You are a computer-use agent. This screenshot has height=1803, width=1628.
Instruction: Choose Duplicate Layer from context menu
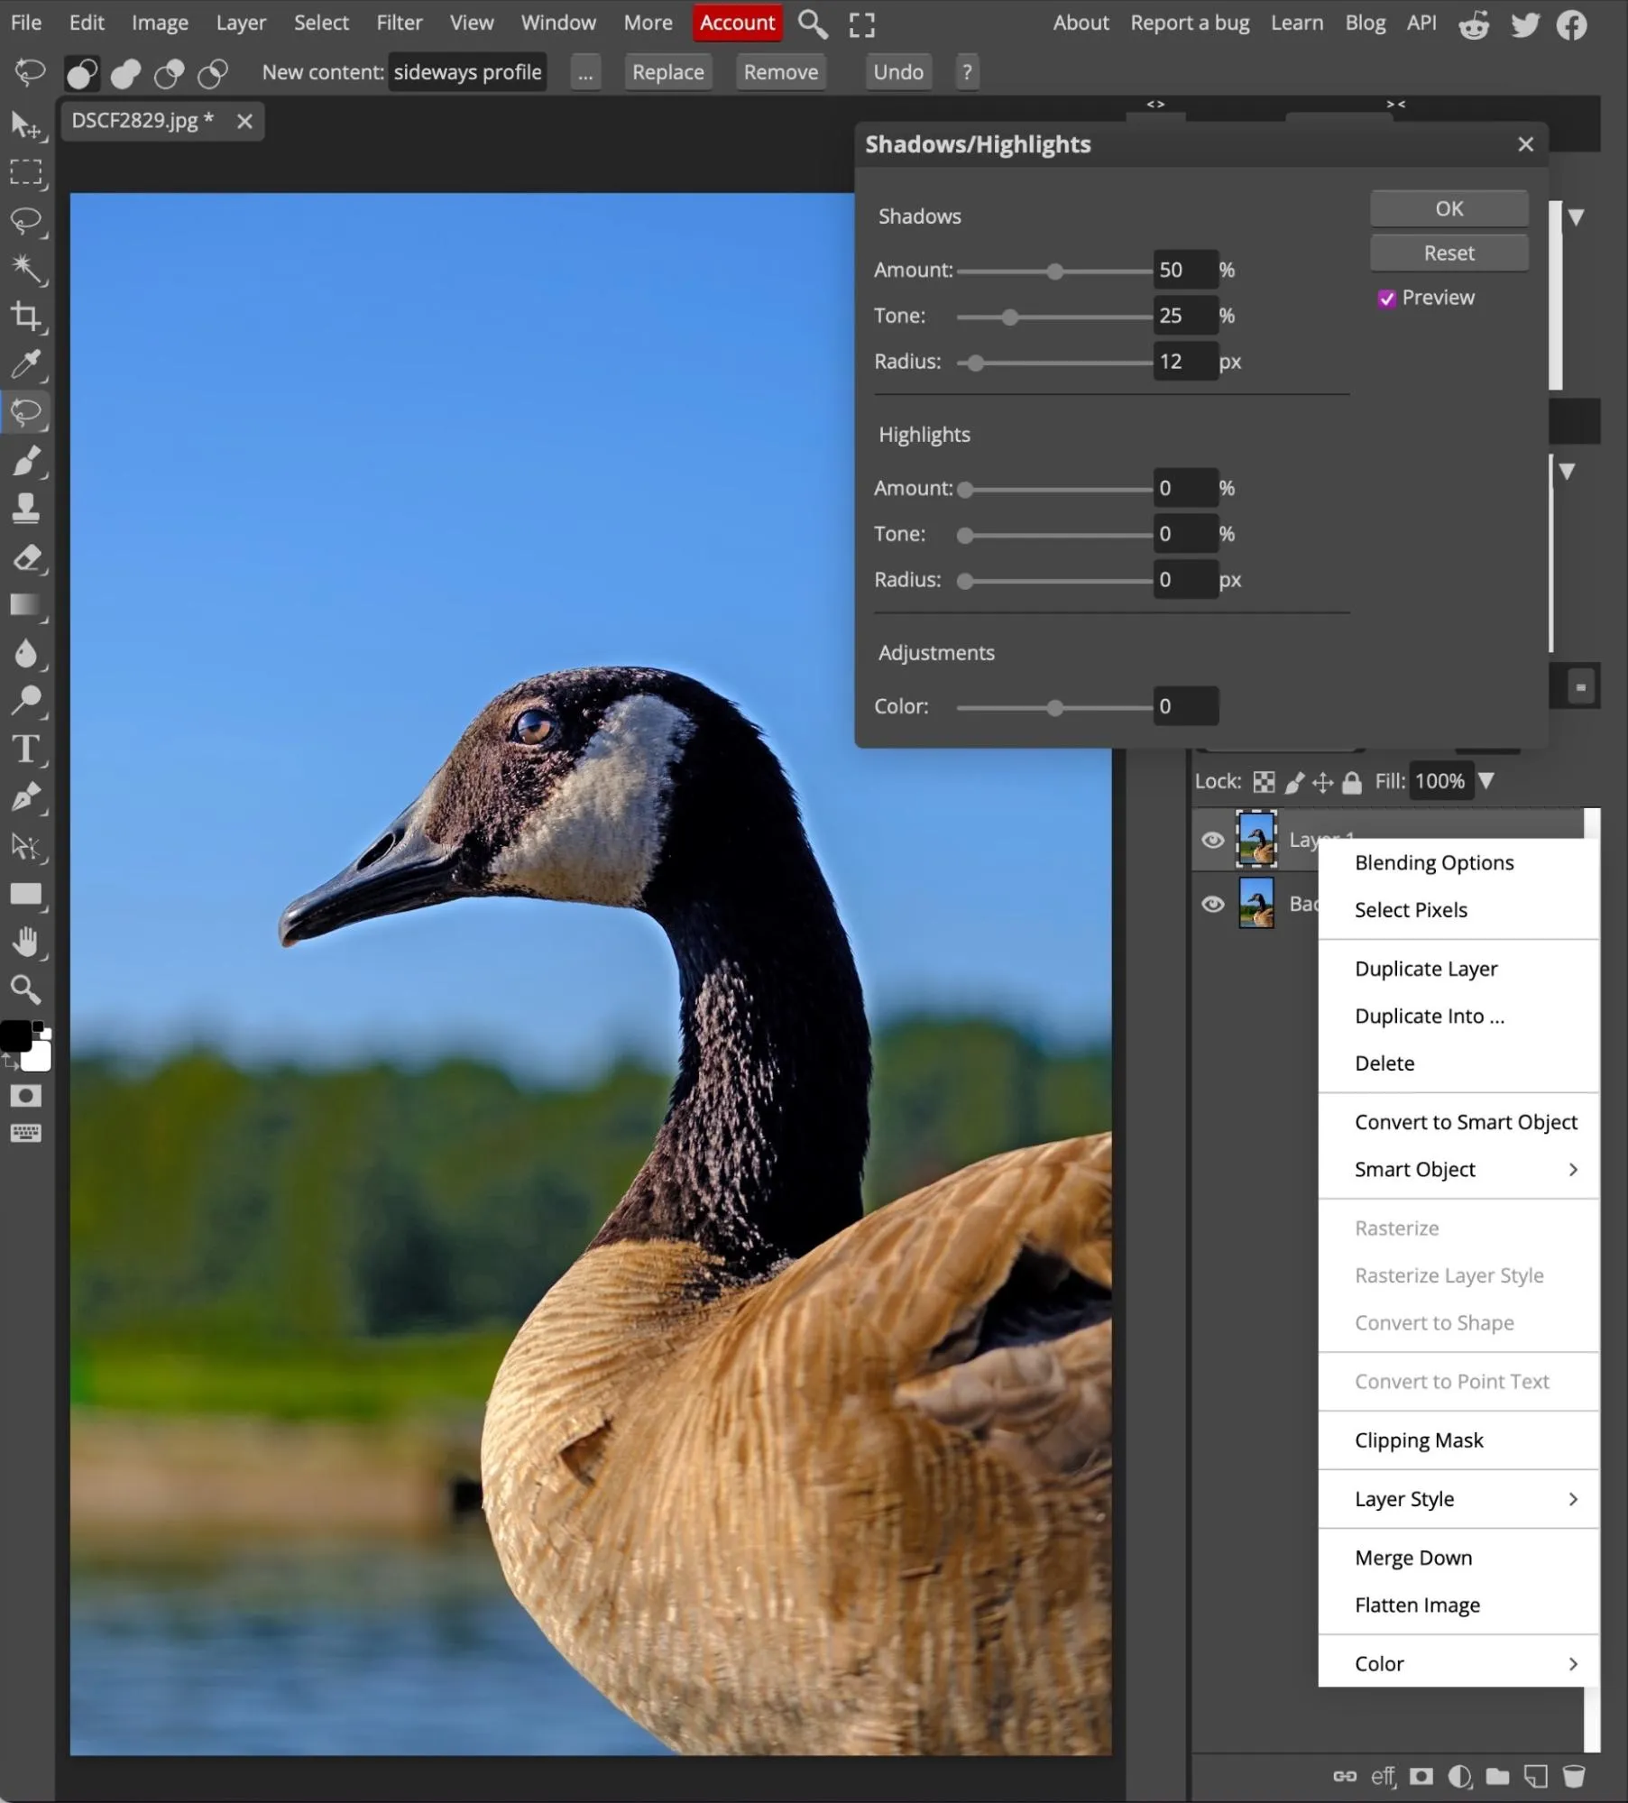(x=1425, y=968)
